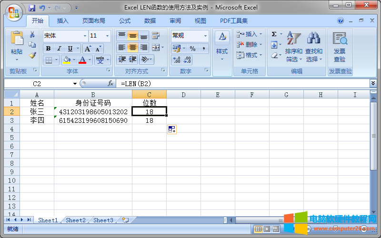
Task: Open number format dropdown 常规
Action: pos(205,36)
